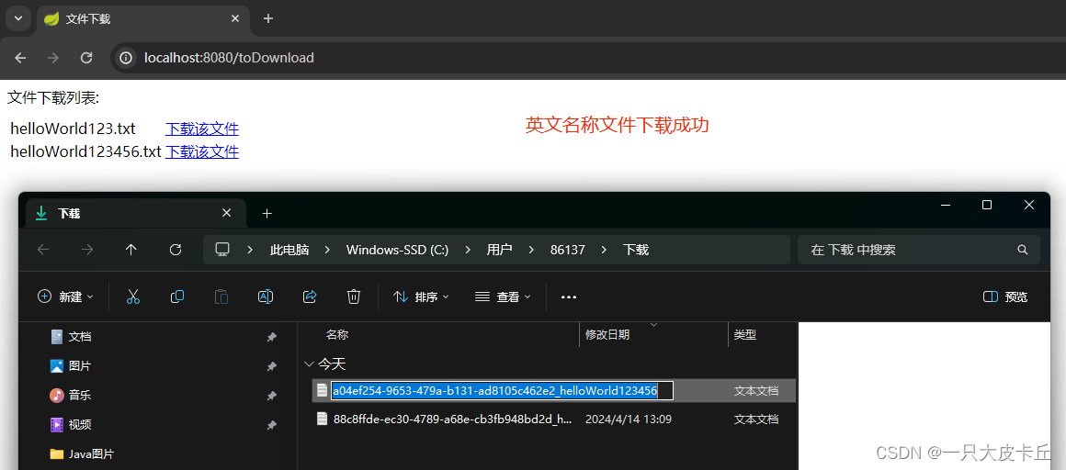Screen dimensions: 1066x470
Task: Download helloWorld123.txt via 下载该文件 link
Action: click(x=202, y=129)
